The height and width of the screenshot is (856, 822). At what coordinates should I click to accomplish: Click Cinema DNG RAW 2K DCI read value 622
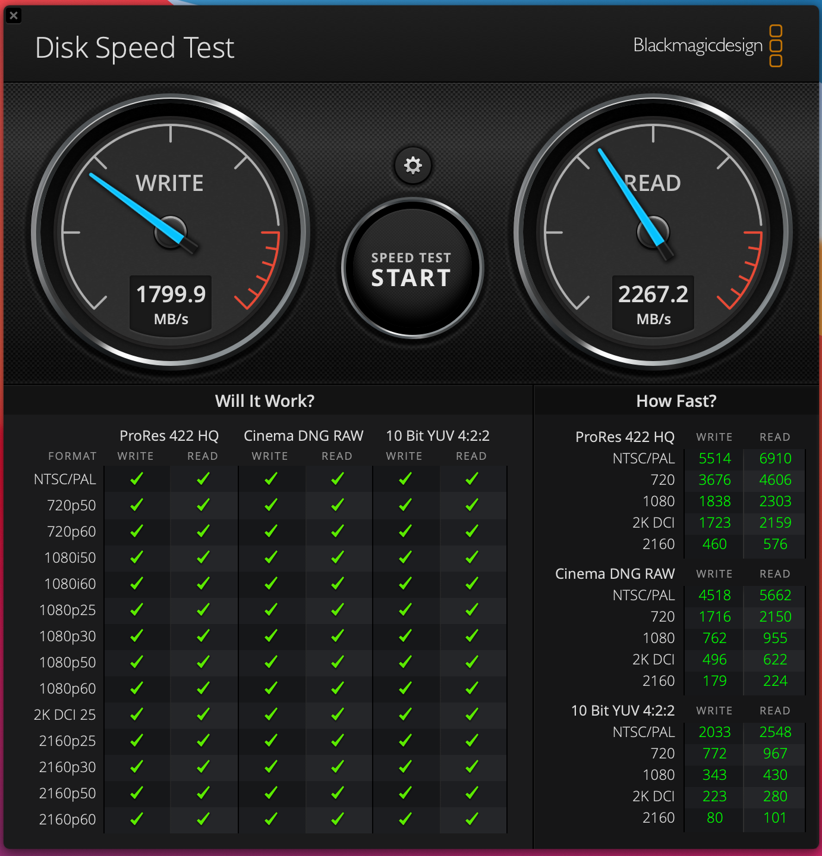[776, 660]
